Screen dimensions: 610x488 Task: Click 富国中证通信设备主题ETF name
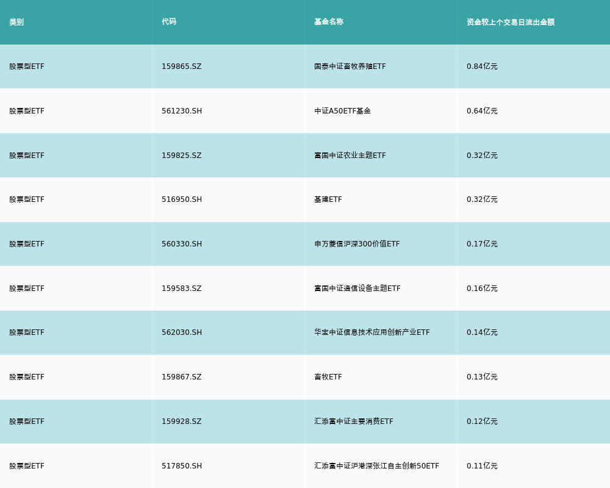tap(357, 289)
